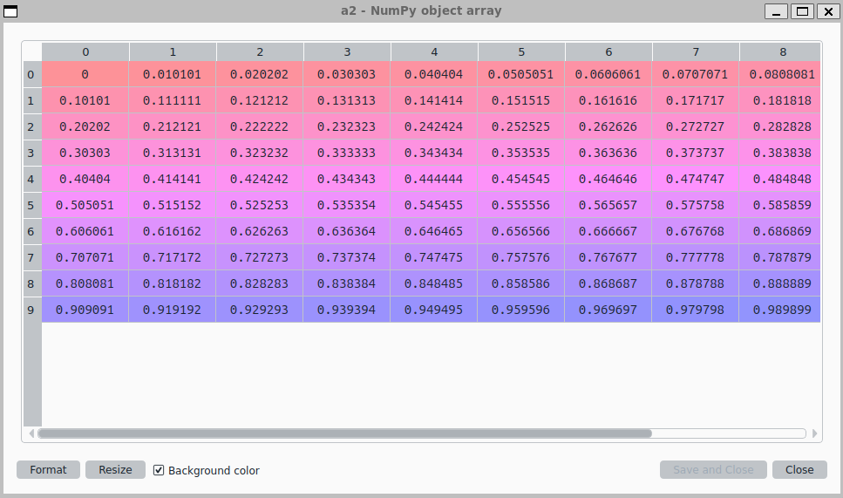Screen dimensions: 843x498
Task: Click the Close button at bottom right
Action: point(799,469)
